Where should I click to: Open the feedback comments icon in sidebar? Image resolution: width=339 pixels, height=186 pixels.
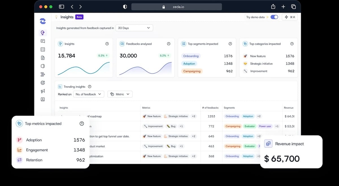click(43, 41)
